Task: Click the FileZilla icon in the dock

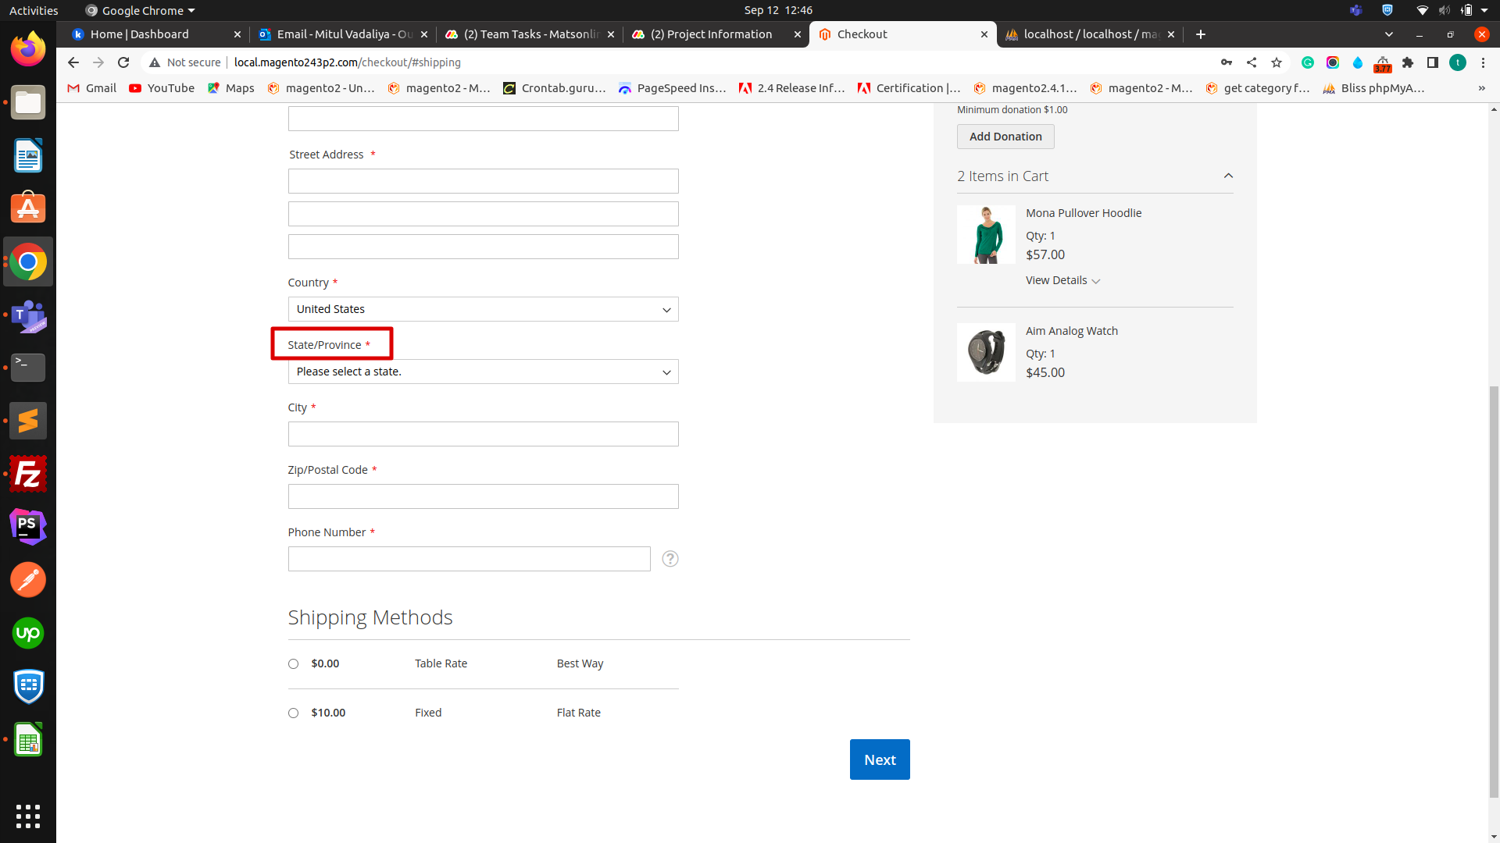Action: (x=28, y=474)
